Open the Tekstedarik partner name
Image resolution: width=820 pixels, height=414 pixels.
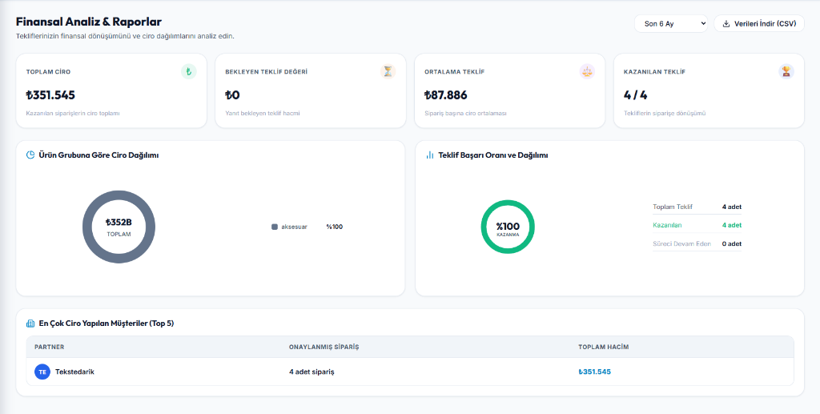[74, 372]
